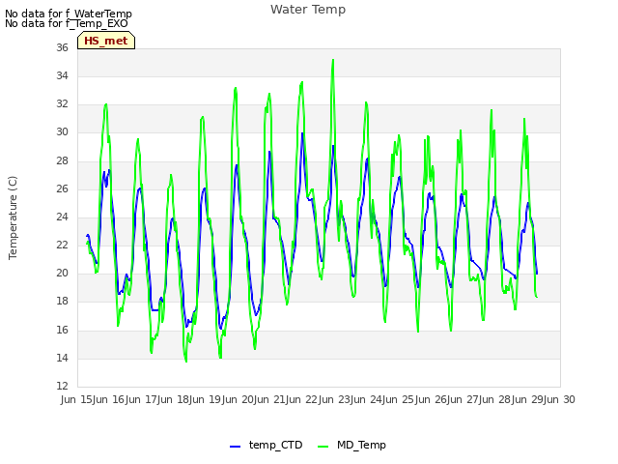Screen dimensions: 618x464
Task: Click the Jun 27 x-axis tick label
Action: (x=464, y=399)
